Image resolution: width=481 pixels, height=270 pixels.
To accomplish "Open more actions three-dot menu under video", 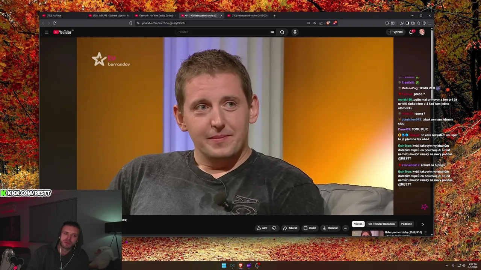I will (345, 228).
